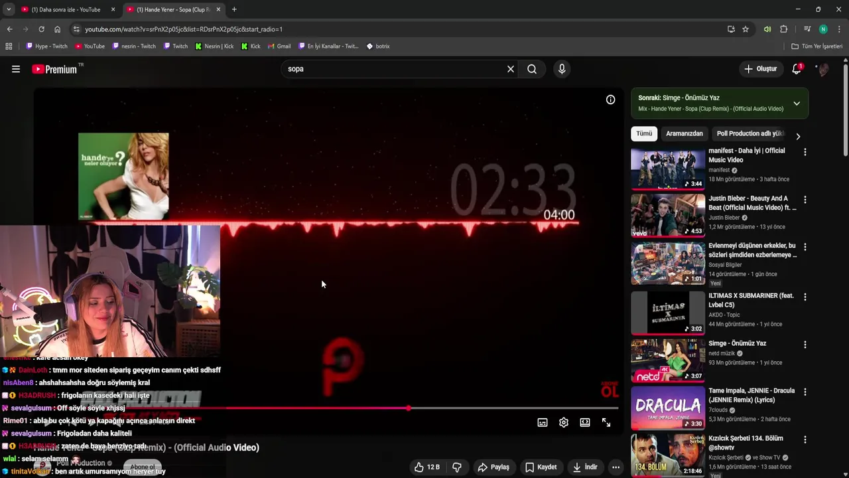Screen dimensions: 849x478
Task: Open Hype - Twitch bookmark
Action: coord(47,46)
